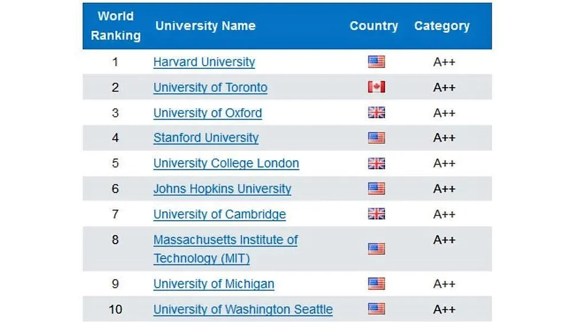Click the Canada flag in Toronto row

376,87
